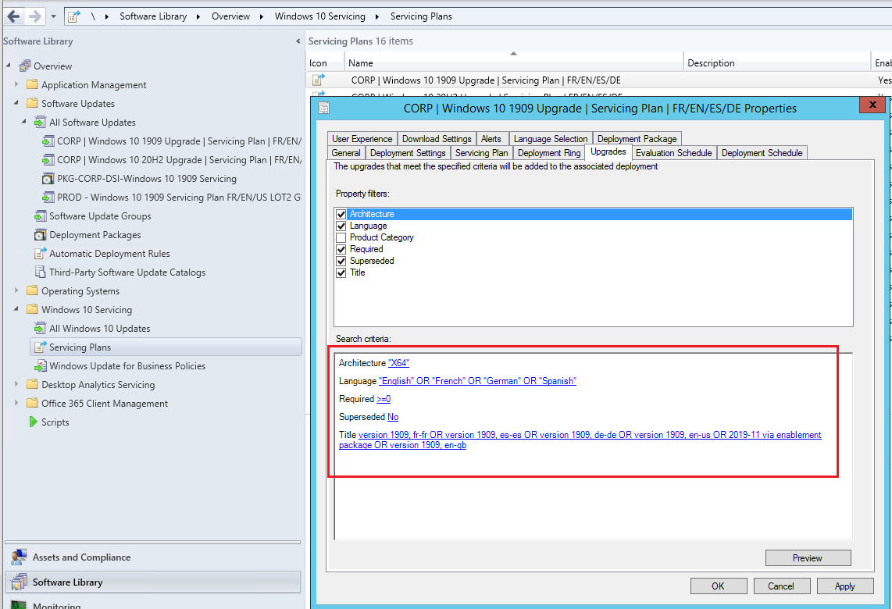
Task: Open the navigation history dropdown arrow
Action: pyautogui.click(x=53, y=16)
